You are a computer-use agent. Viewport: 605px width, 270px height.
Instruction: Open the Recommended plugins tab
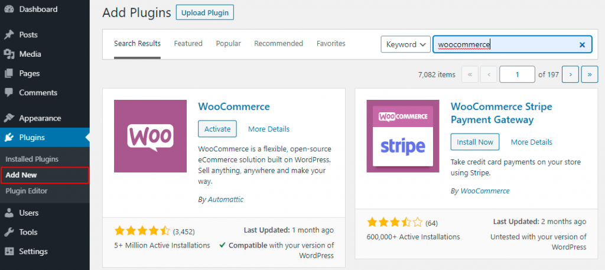tap(279, 44)
